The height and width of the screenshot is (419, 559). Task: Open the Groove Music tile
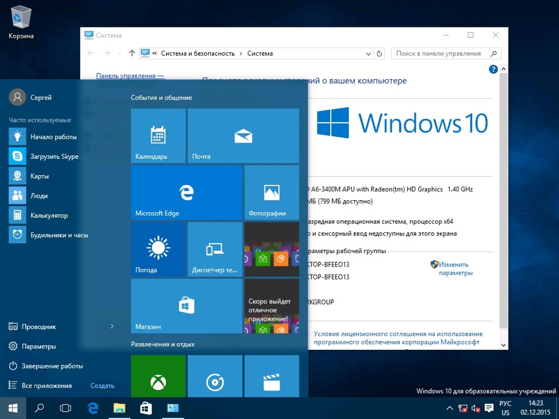(x=215, y=377)
